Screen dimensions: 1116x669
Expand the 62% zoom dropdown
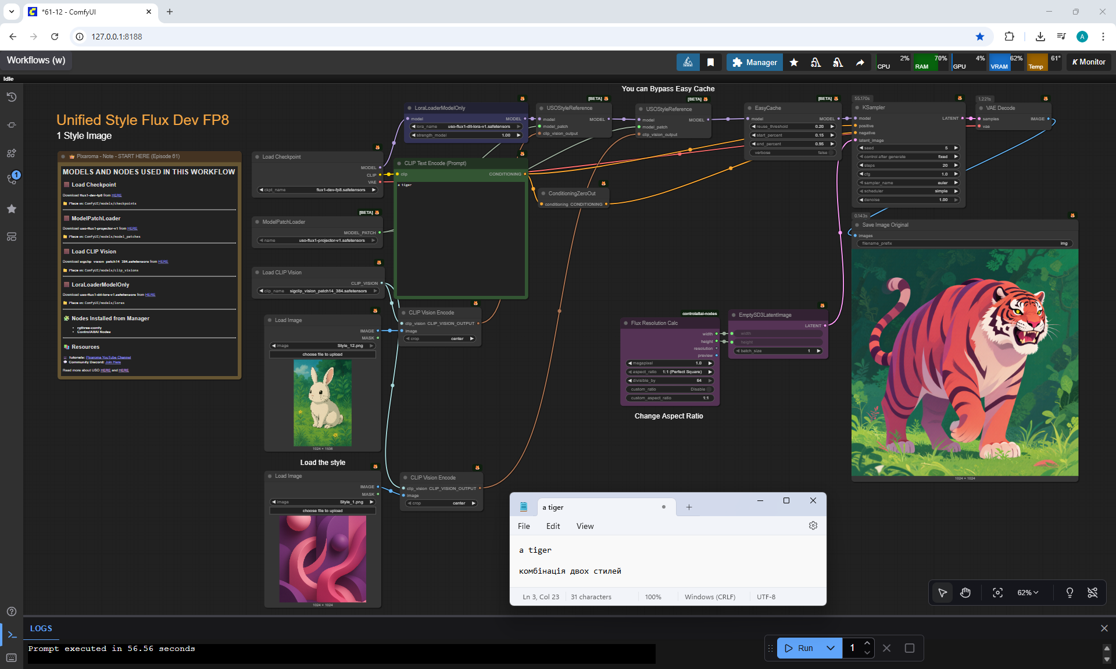point(1028,592)
